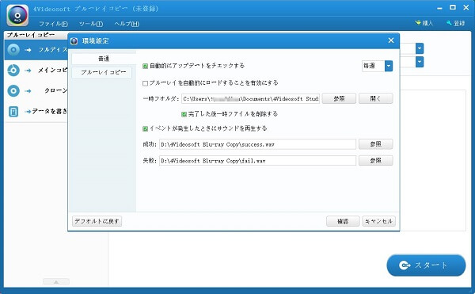Open the ファイル menu
Screen dimensions: 475x294
point(53,24)
